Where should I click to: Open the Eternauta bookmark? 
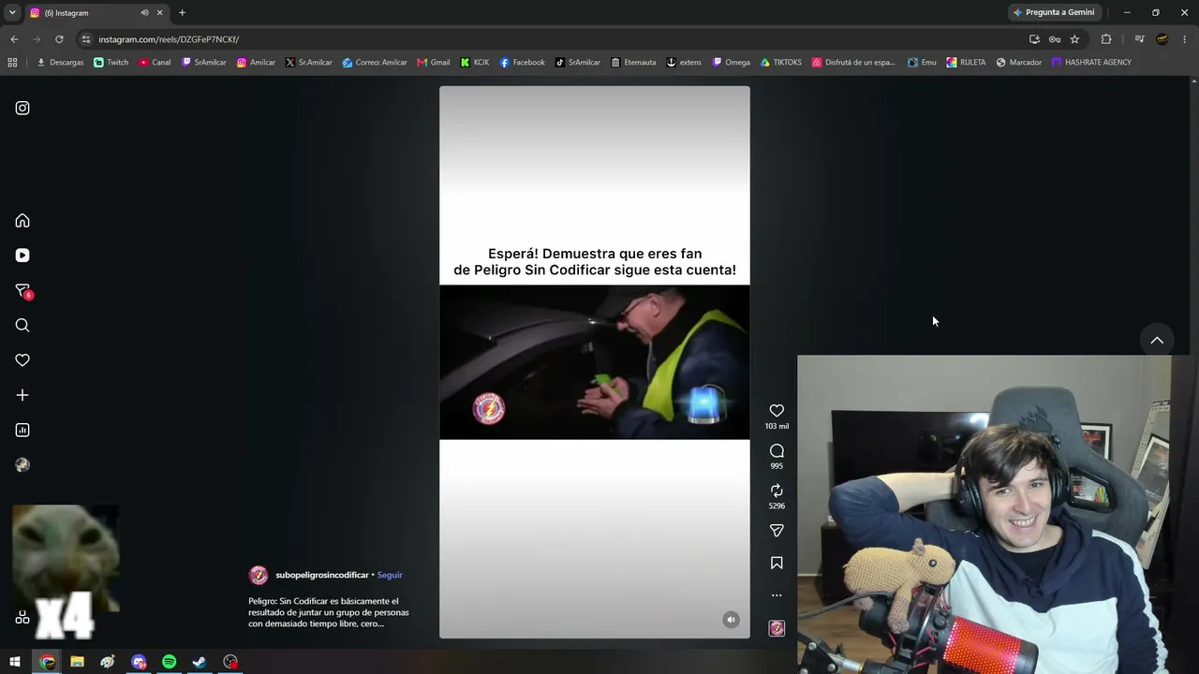coord(633,63)
